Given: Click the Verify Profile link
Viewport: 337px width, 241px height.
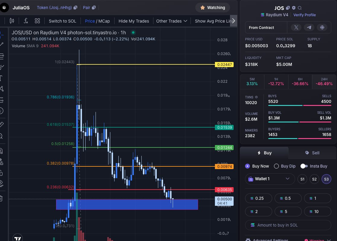Looking at the screenshot, I should [304, 15].
